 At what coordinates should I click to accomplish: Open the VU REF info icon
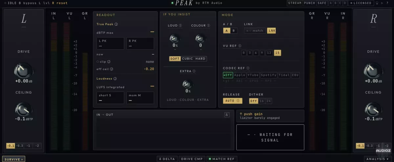point(240,46)
